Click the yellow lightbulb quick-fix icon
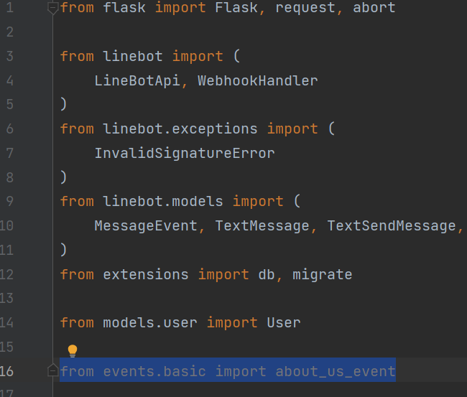 [72, 351]
